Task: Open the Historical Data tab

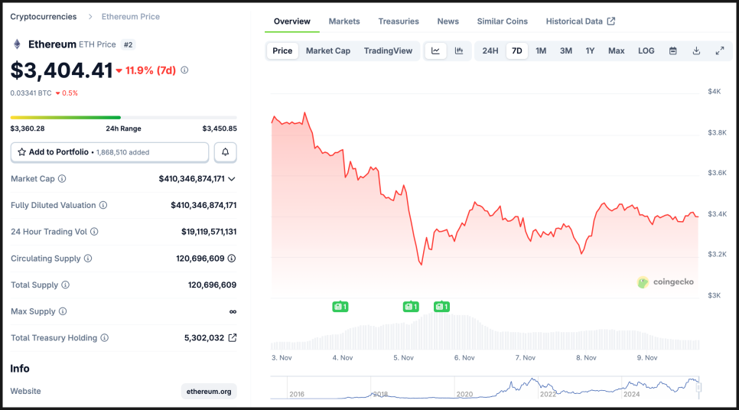Action: click(580, 21)
